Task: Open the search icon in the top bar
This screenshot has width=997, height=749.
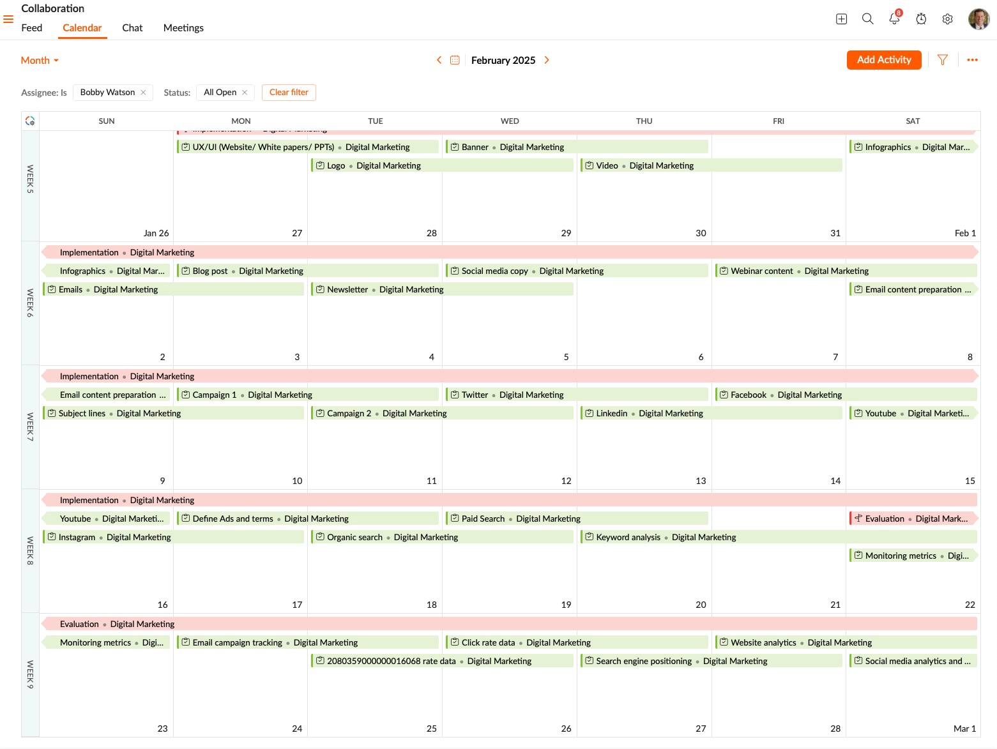Action: point(868,19)
